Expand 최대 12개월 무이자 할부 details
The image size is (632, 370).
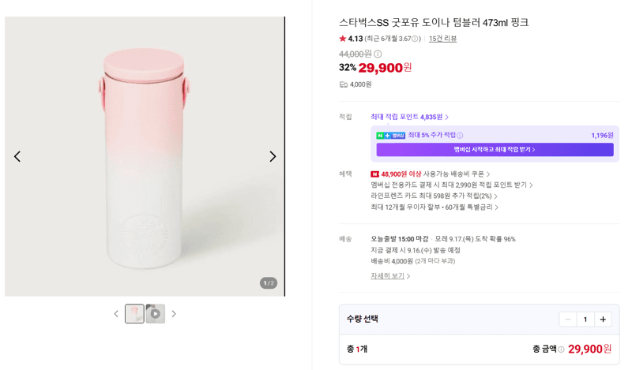click(x=434, y=207)
